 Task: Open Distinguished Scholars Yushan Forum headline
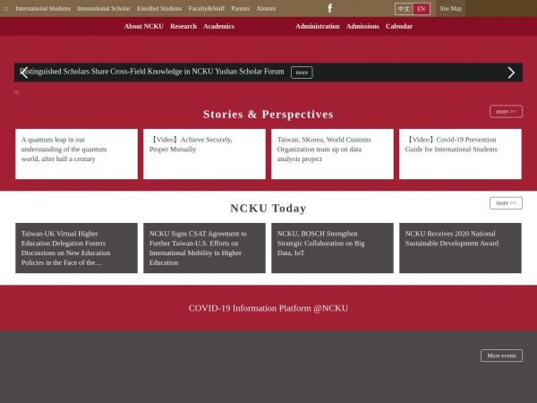click(152, 72)
